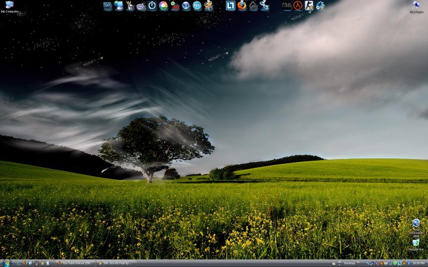The width and height of the screenshot is (428, 267).
Task: Launch Counter-Strike icon in the dock
Action: coord(309,5)
